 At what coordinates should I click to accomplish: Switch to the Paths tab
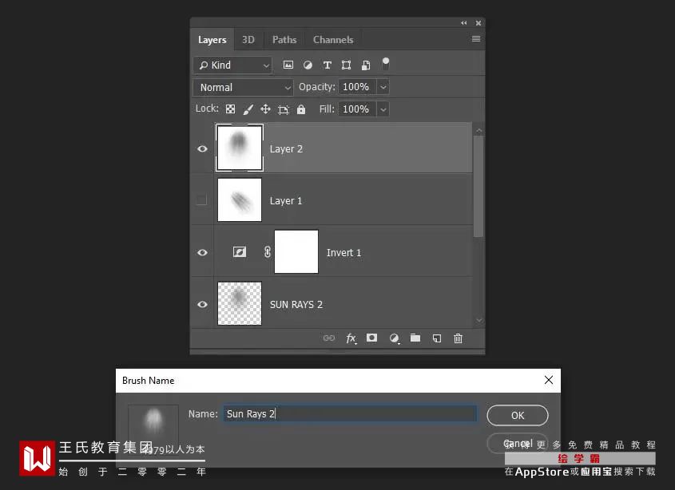pos(284,40)
